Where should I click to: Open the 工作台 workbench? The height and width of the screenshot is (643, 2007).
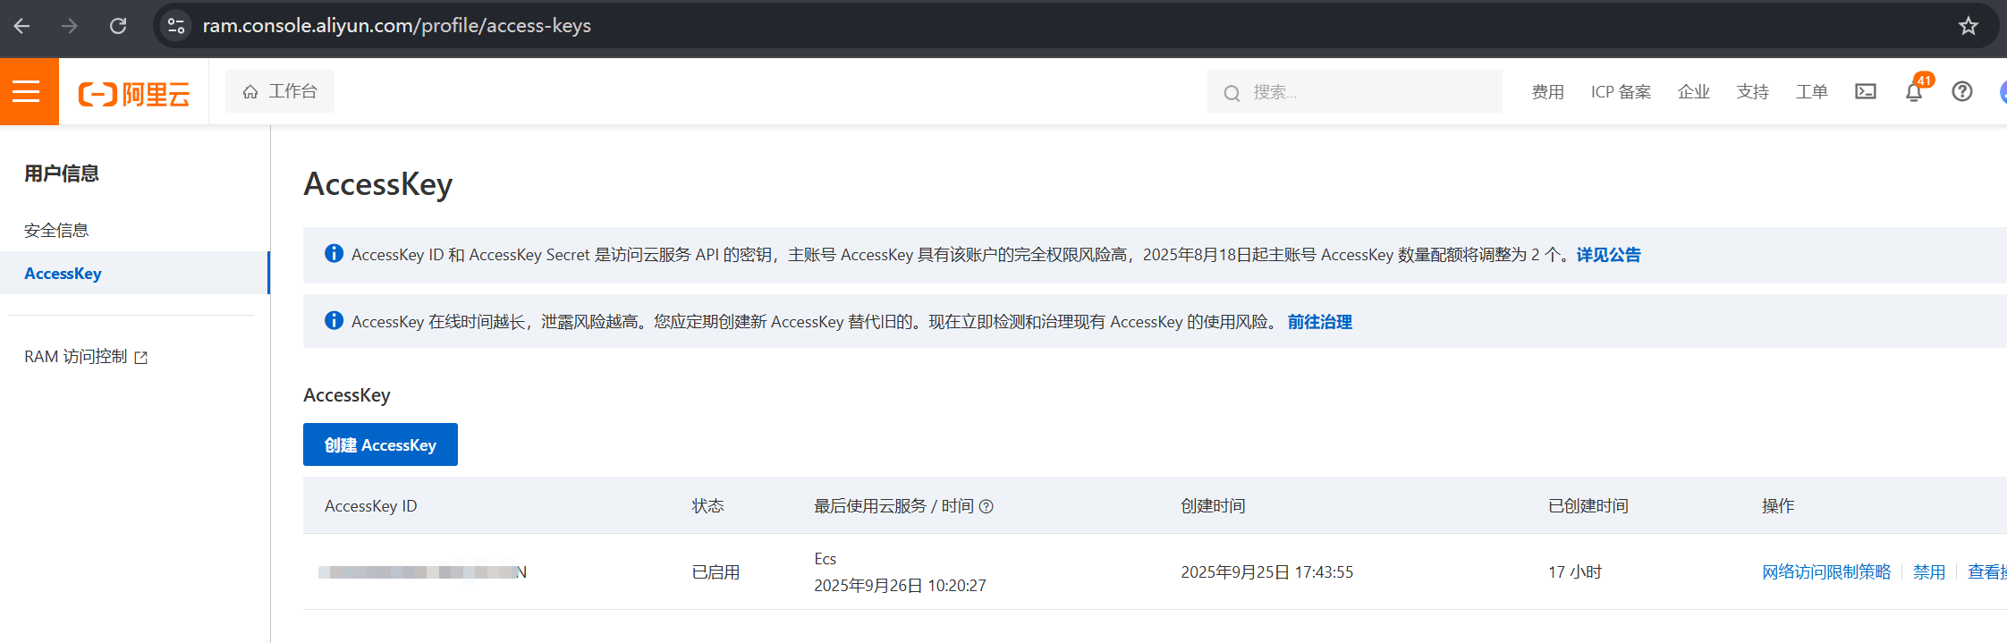click(280, 91)
